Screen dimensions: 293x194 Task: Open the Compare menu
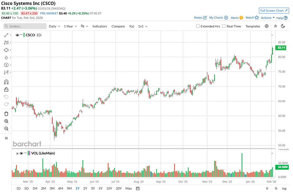pos(118,26)
